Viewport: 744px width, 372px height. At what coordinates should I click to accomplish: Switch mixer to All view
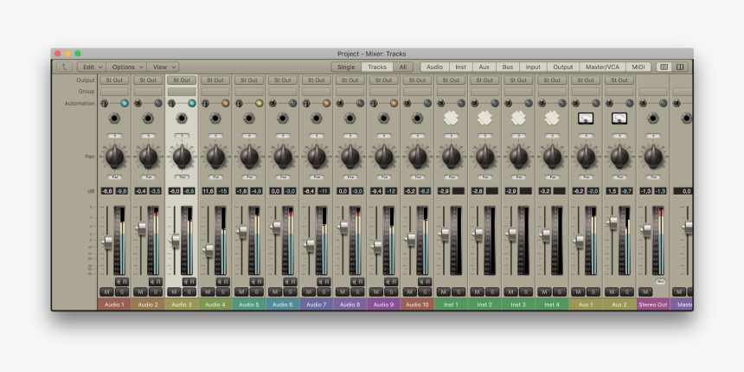point(403,67)
